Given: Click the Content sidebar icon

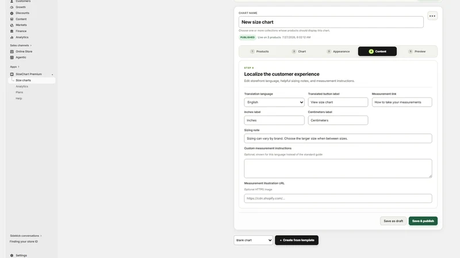Looking at the screenshot, I should click(11, 19).
